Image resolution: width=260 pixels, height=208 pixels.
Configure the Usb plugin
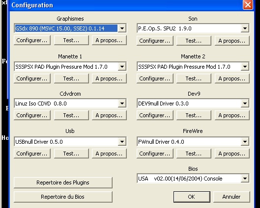pyautogui.click(x=32, y=154)
